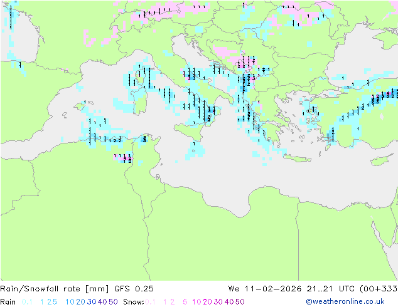Click the island of Cyprus on the map

pyautogui.click(x=382, y=160)
